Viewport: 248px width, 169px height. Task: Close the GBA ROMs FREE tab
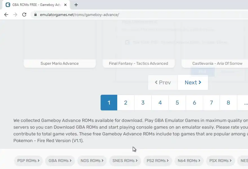pyautogui.click(x=65, y=5)
